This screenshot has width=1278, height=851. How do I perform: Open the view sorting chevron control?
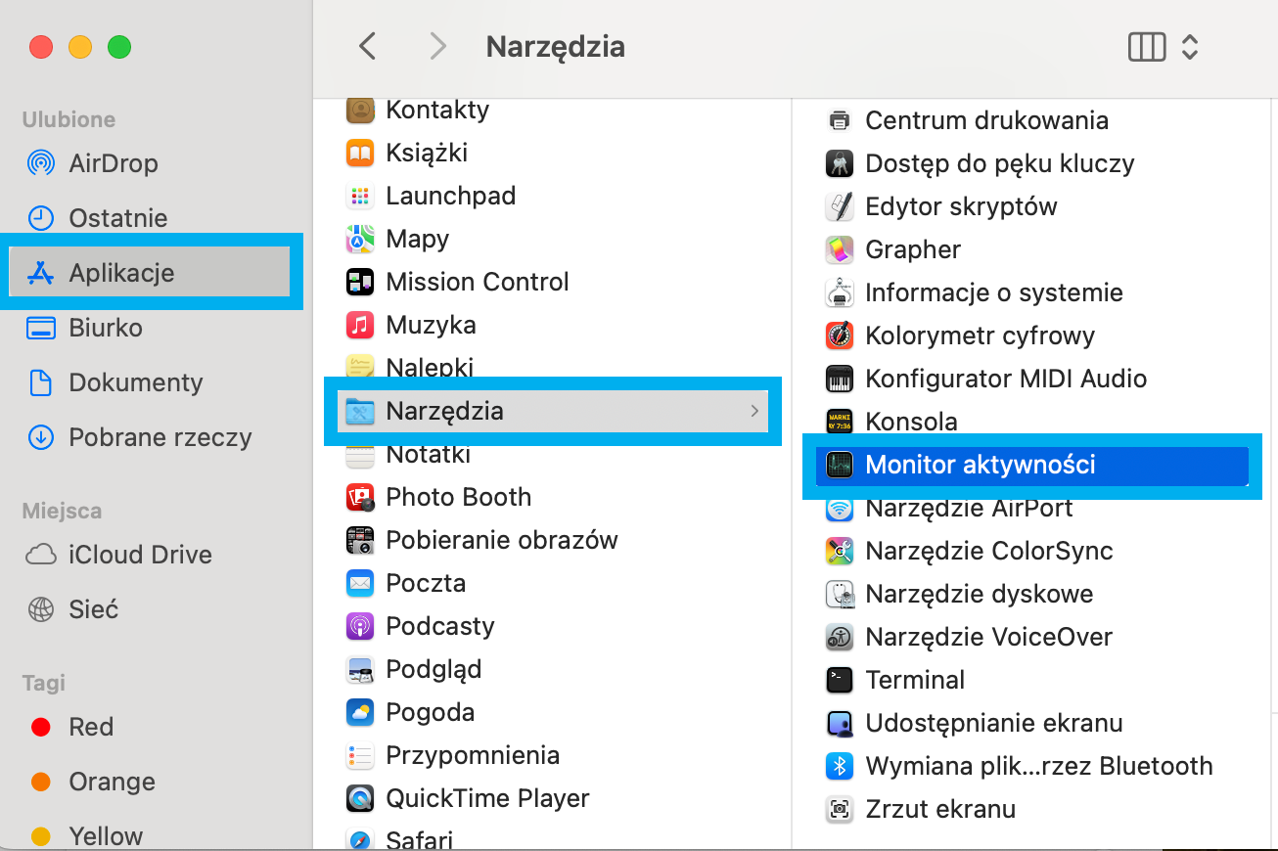click(x=1190, y=46)
